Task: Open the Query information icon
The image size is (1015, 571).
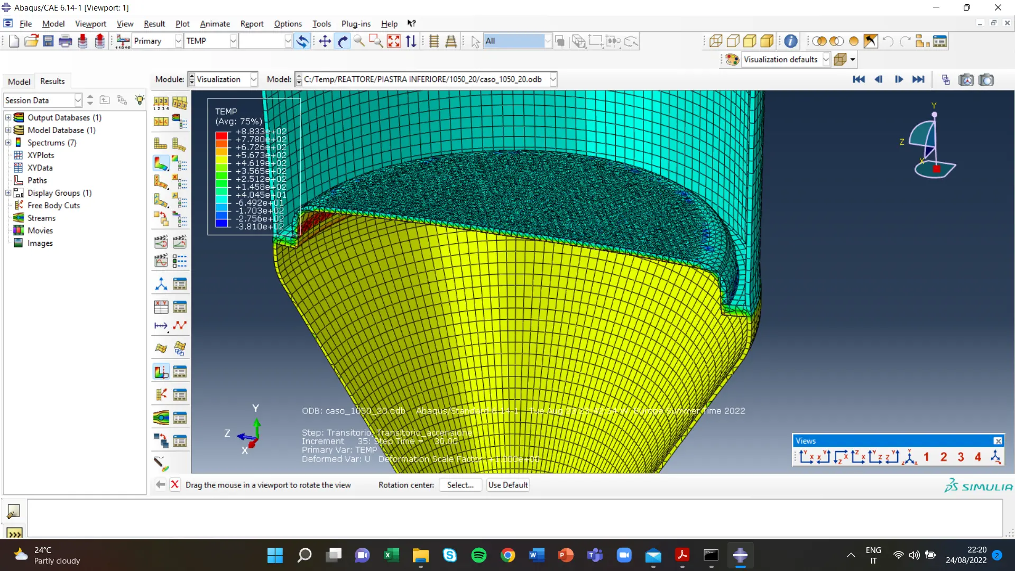Action: tap(790, 41)
